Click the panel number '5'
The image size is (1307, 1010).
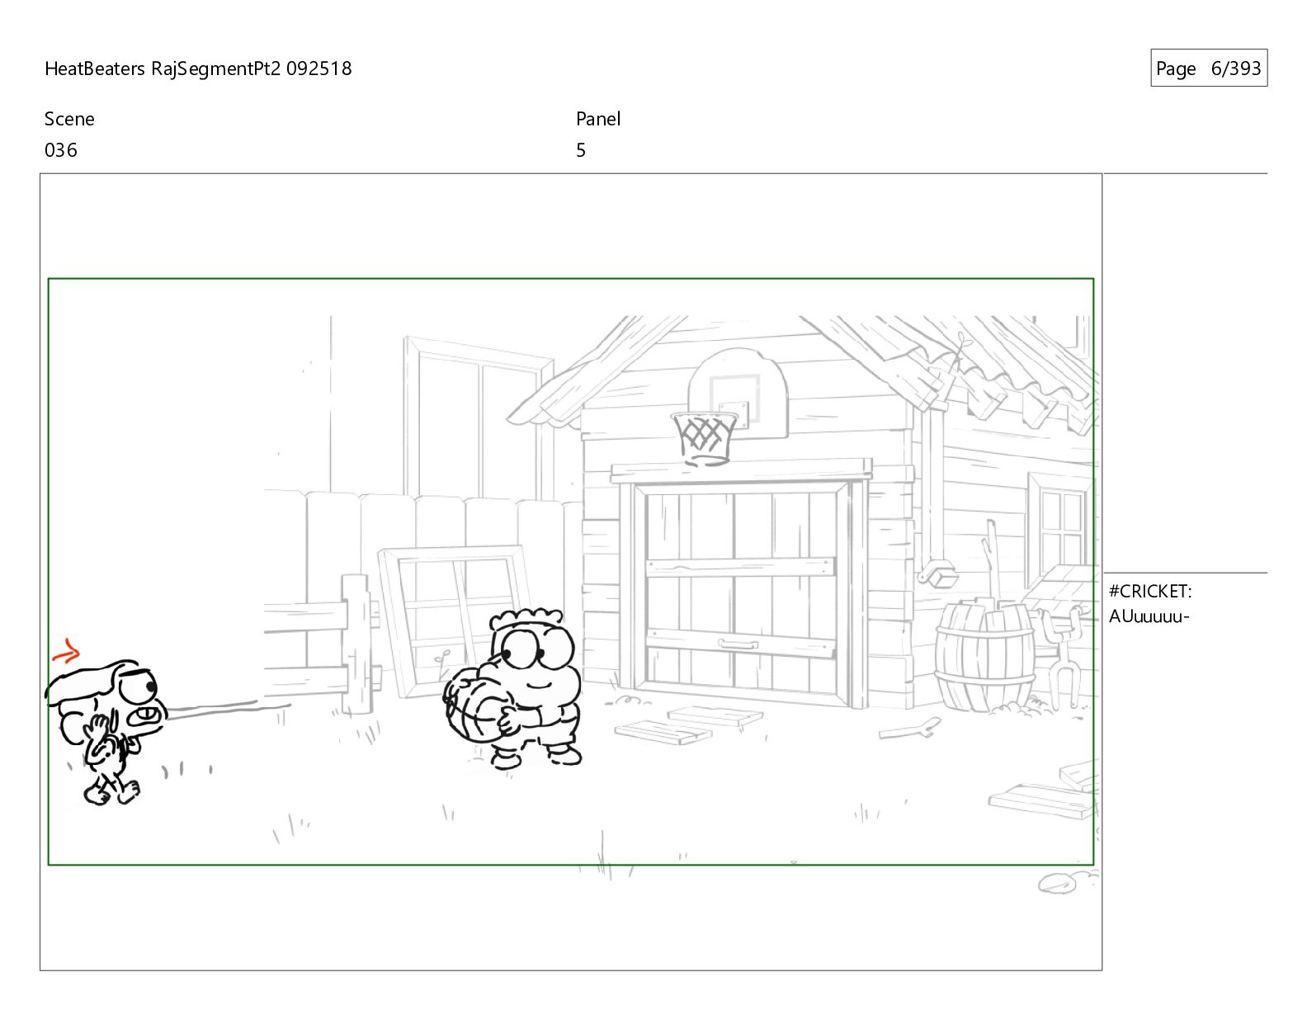(581, 150)
